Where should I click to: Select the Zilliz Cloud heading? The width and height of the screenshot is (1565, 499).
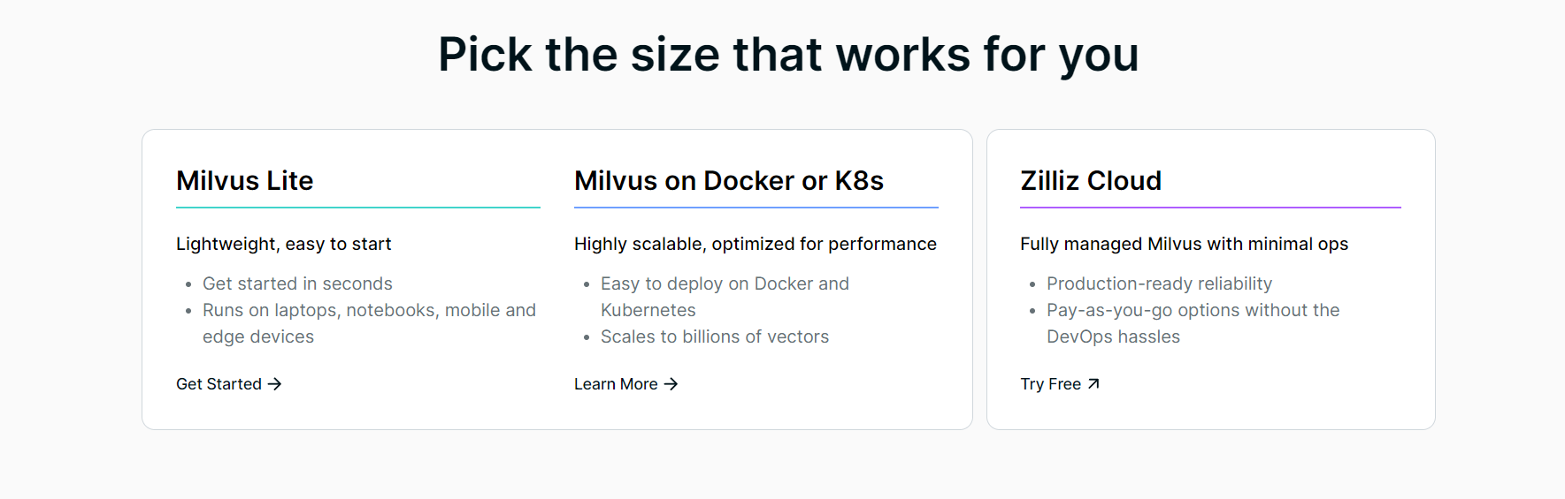click(1091, 181)
